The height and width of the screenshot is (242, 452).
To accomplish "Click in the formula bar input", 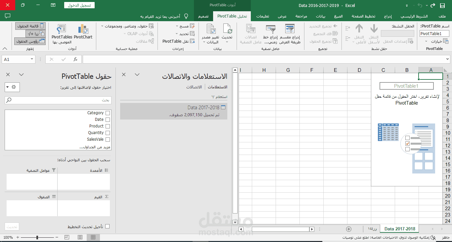I will [x=263, y=59].
